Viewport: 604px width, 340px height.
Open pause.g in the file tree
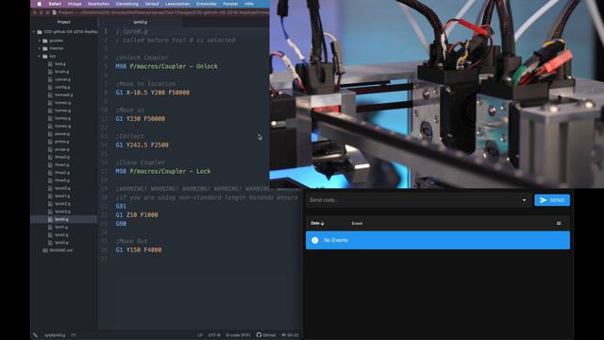point(62,134)
